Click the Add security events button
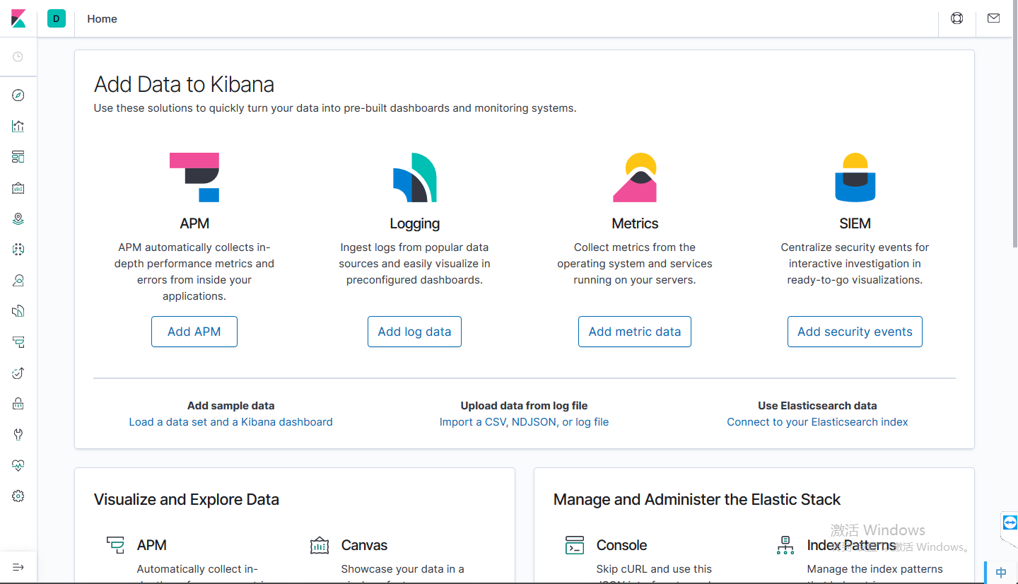This screenshot has height=584, width=1018. pos(855,332)
